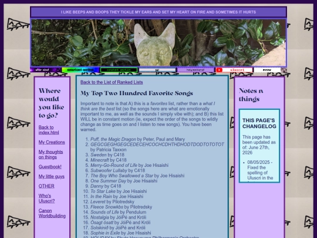317x238 pixels.
Task: Open the 'Back to the List of Ranked Lists' link
Action: coord(112,82)
